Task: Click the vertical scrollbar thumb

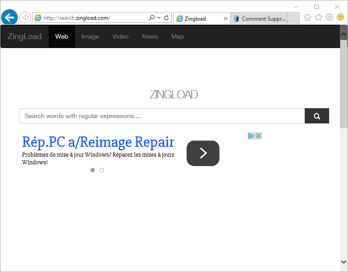Action: point(344,84)
